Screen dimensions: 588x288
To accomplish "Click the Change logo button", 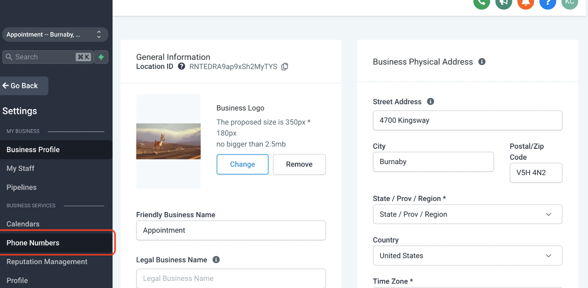I will coord(242,164).
